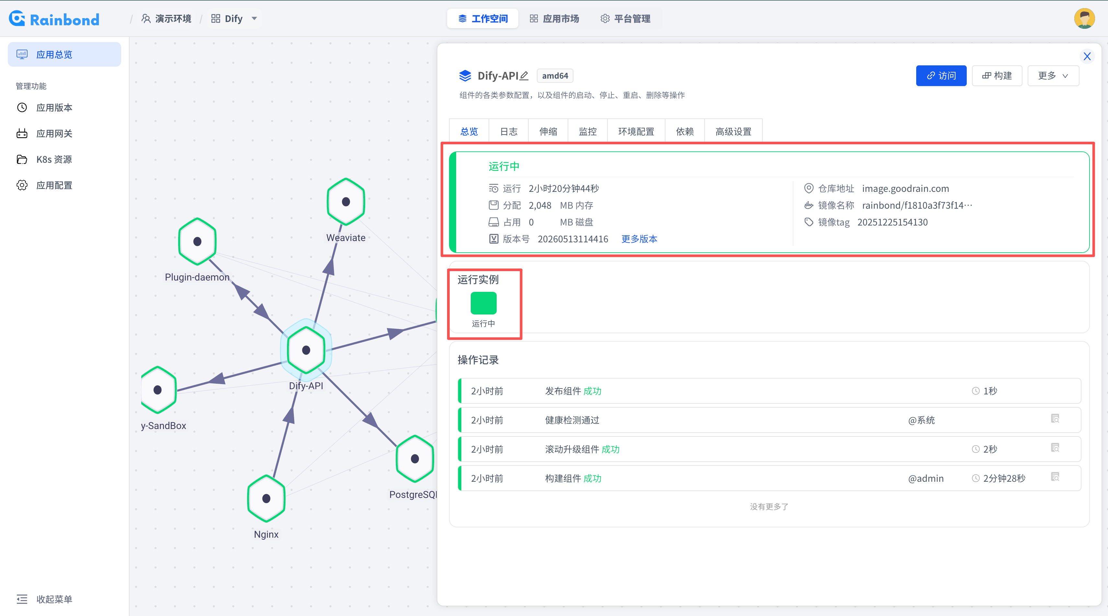Click the 滚动升级组件 成功 record row

coord(769,449)
